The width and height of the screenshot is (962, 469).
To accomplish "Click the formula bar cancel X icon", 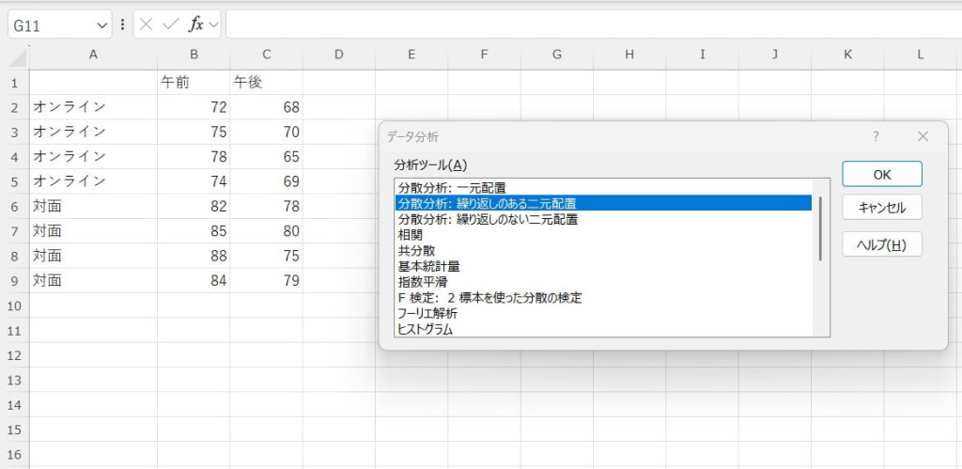I will [x=146, y=24].
